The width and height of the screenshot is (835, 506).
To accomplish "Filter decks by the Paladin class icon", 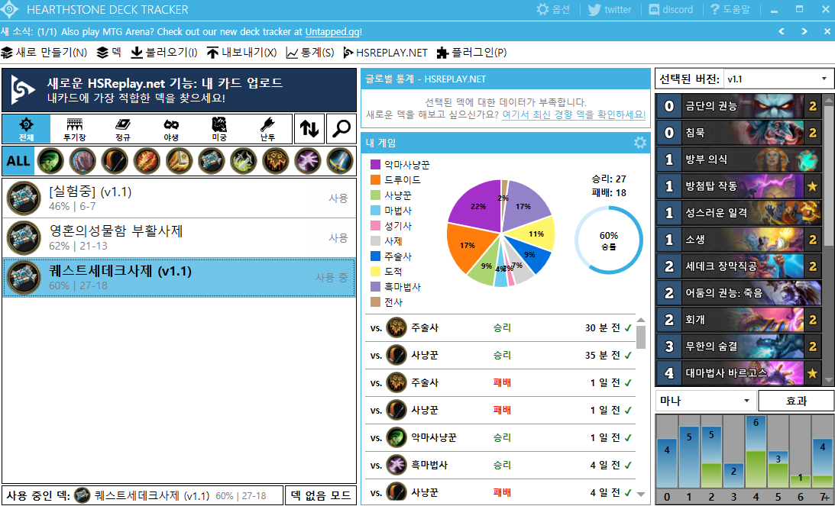I will coord(179,161).
